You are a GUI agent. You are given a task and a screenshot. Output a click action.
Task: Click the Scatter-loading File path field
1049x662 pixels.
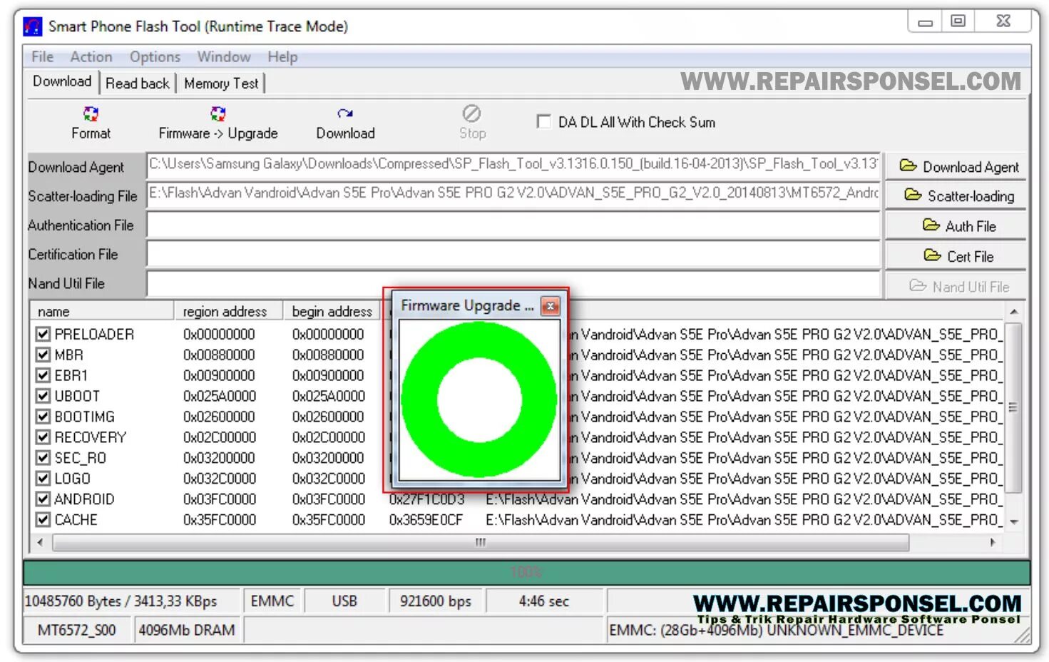click(513, 195)
